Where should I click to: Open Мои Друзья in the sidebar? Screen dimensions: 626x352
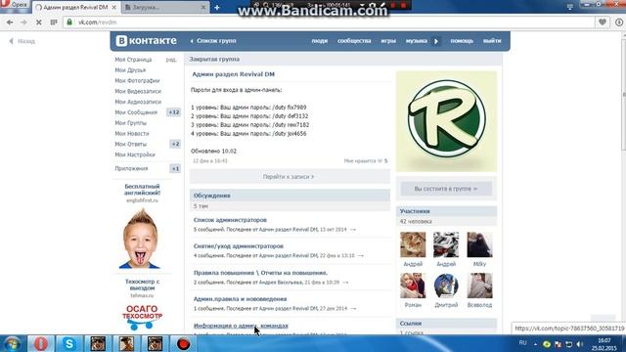130,69
